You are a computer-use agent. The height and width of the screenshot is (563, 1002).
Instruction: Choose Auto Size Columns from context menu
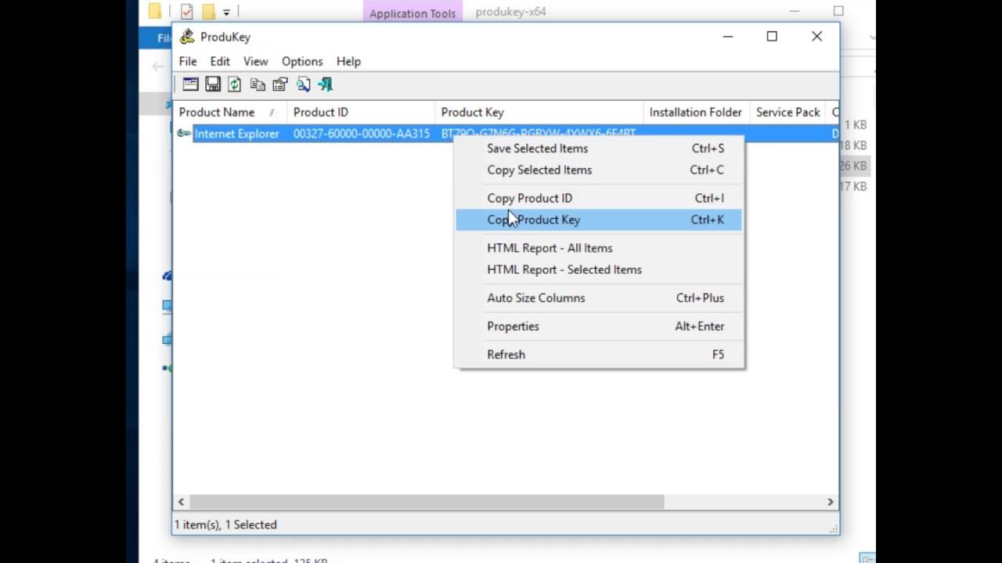[x=599, y=298]
